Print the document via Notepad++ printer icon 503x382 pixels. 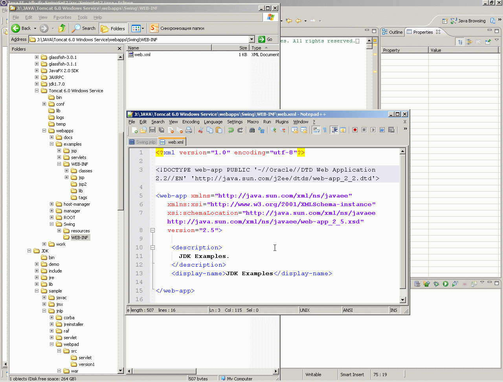189,130
